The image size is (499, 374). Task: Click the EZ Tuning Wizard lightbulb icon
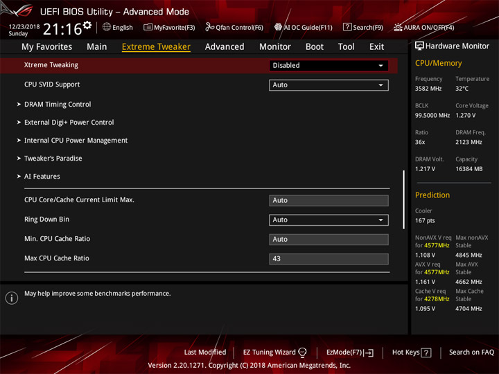[302, 352]
